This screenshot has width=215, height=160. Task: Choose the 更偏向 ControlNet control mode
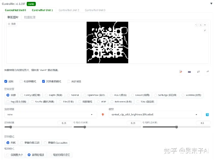pos(56,143)
